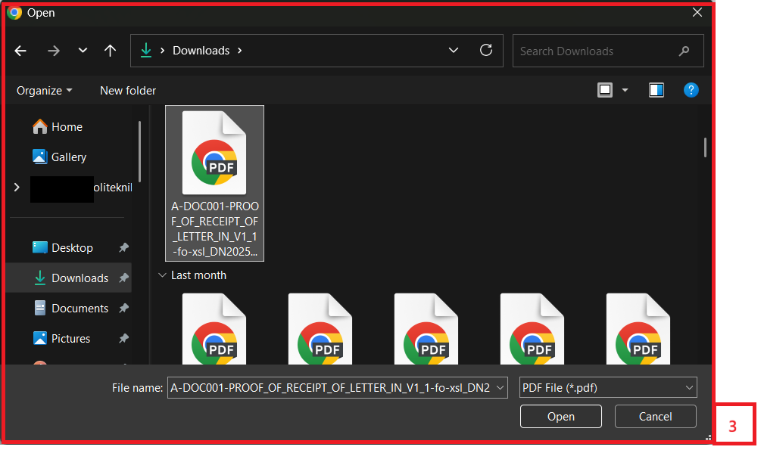
Task: Go to Documents in the sidebar
Action: [x=80, y=309]
